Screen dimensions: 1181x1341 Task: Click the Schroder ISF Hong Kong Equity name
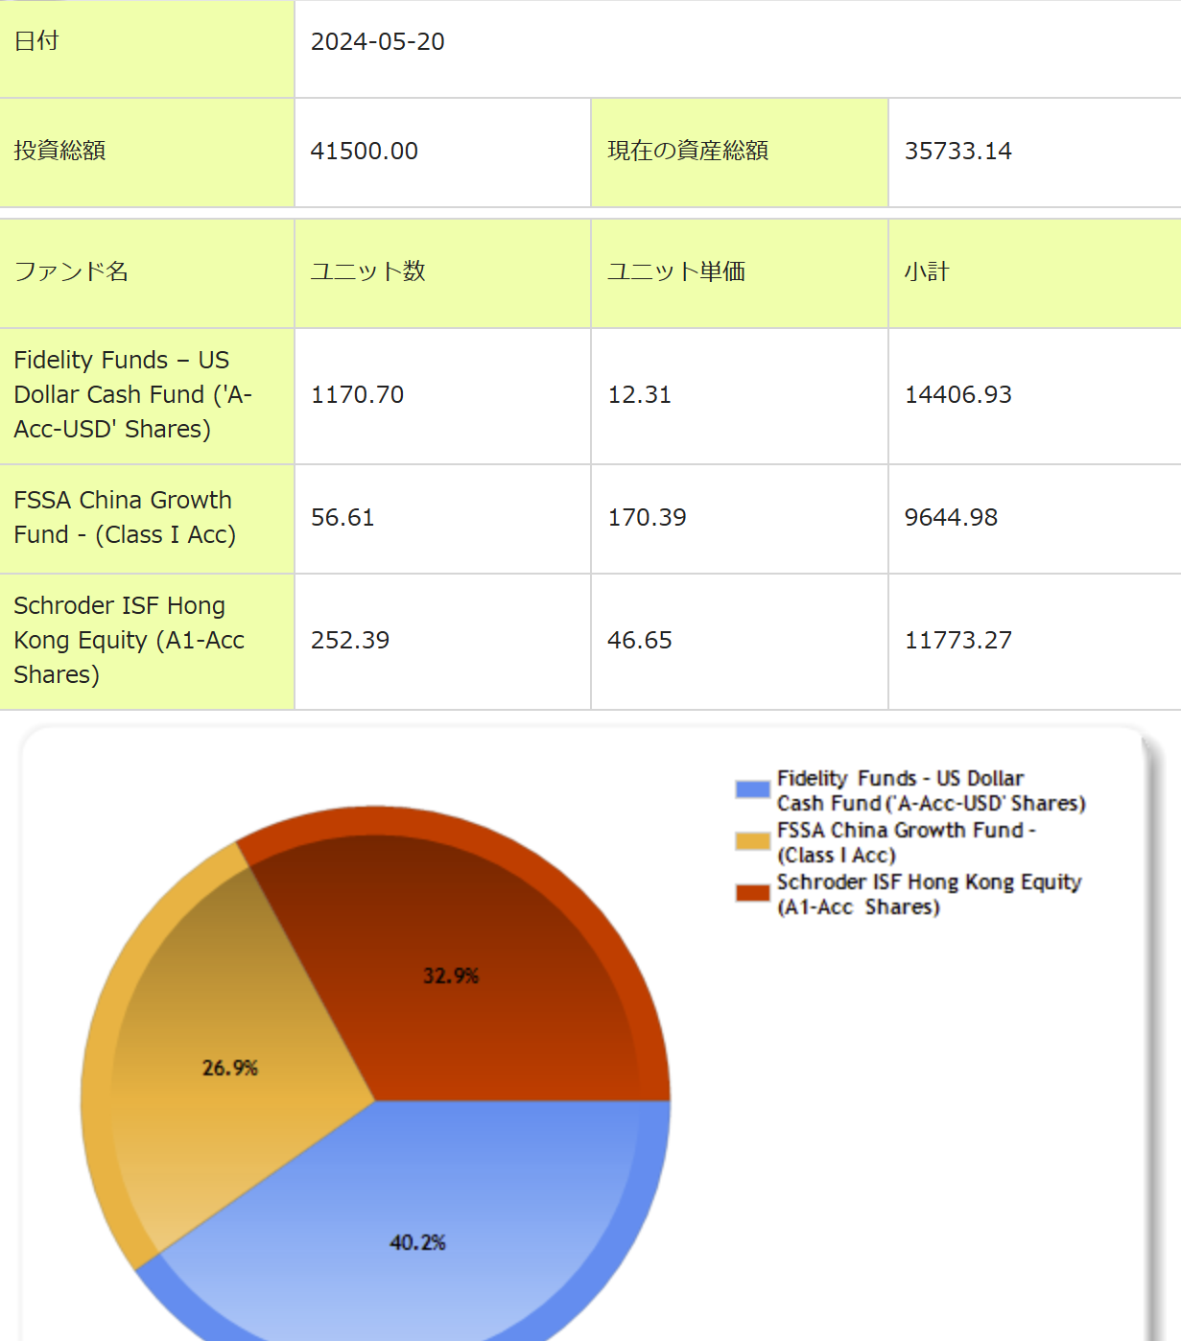pyautogui.click(x=129, y=640)
